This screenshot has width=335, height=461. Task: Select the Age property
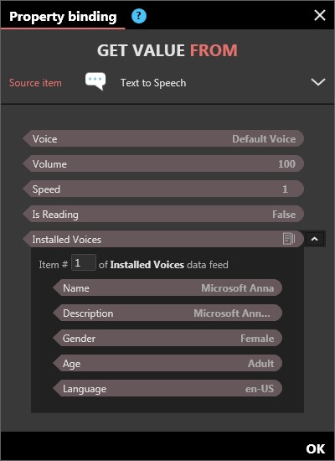[167, 363]
